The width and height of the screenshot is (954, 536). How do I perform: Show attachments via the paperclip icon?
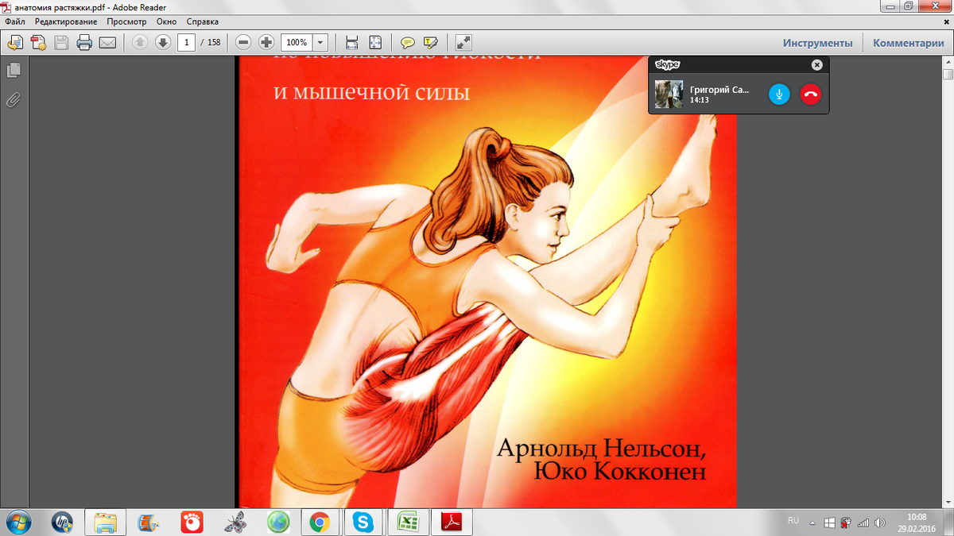(x=14, y=100)
